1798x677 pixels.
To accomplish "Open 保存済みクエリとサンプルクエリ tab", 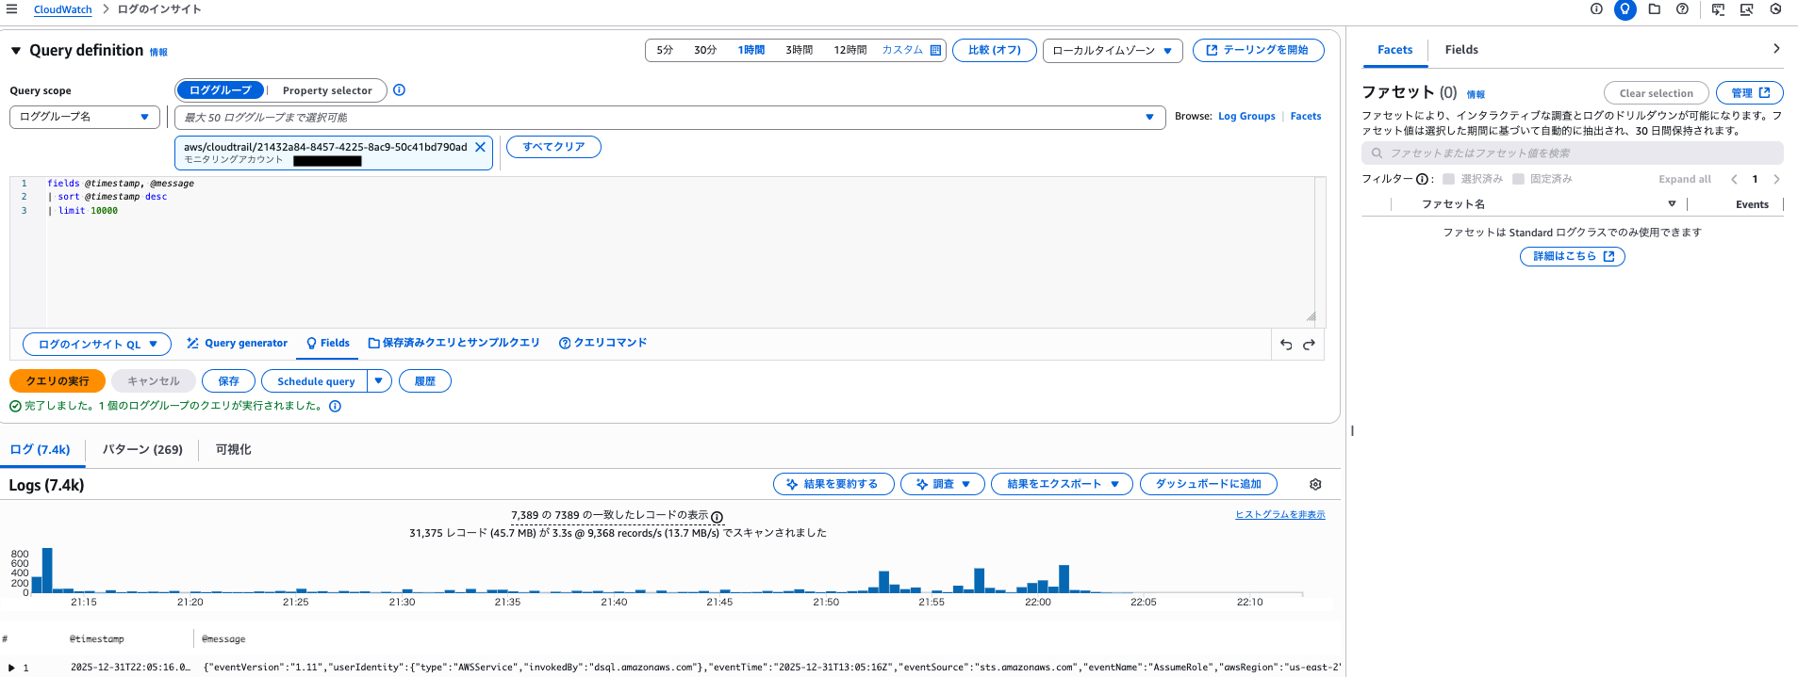I will coord(454,344).
